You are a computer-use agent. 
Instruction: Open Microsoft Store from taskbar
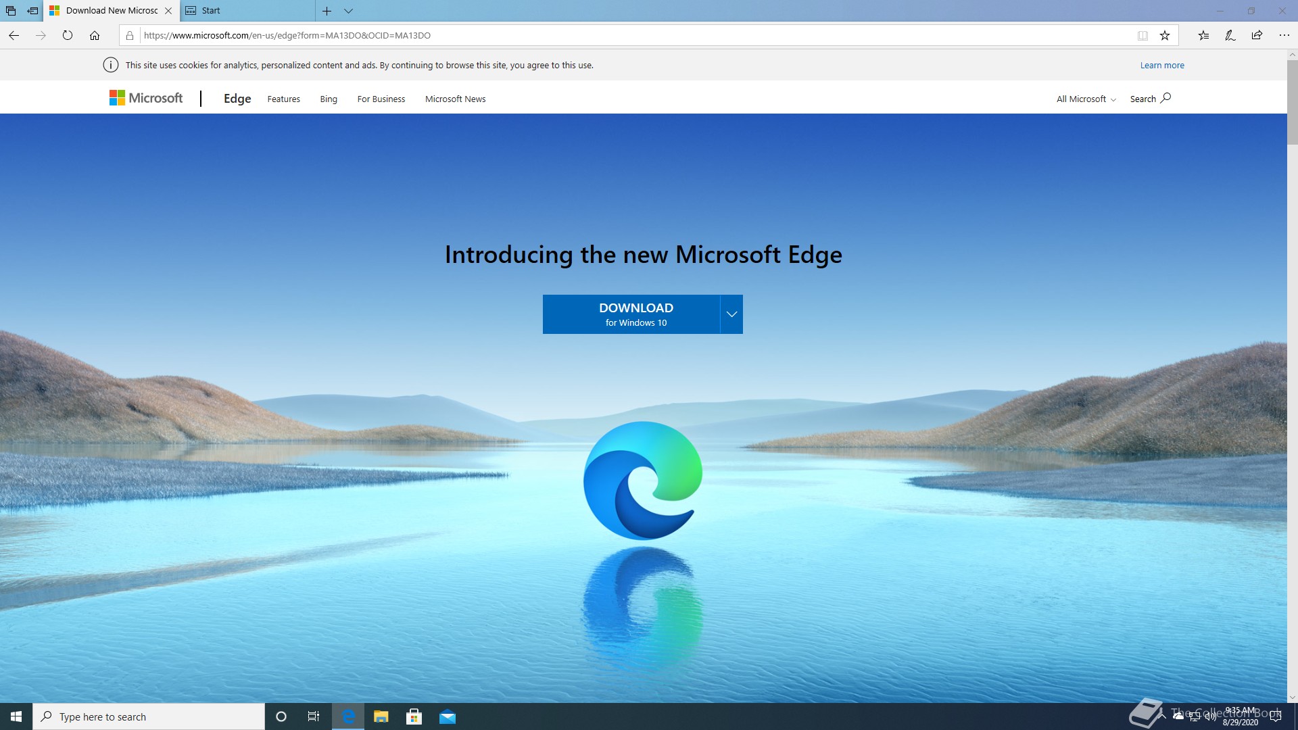point(414,716)
